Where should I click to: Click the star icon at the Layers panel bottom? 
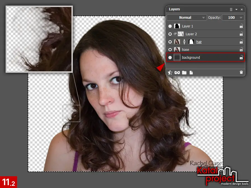click(170, 72)
